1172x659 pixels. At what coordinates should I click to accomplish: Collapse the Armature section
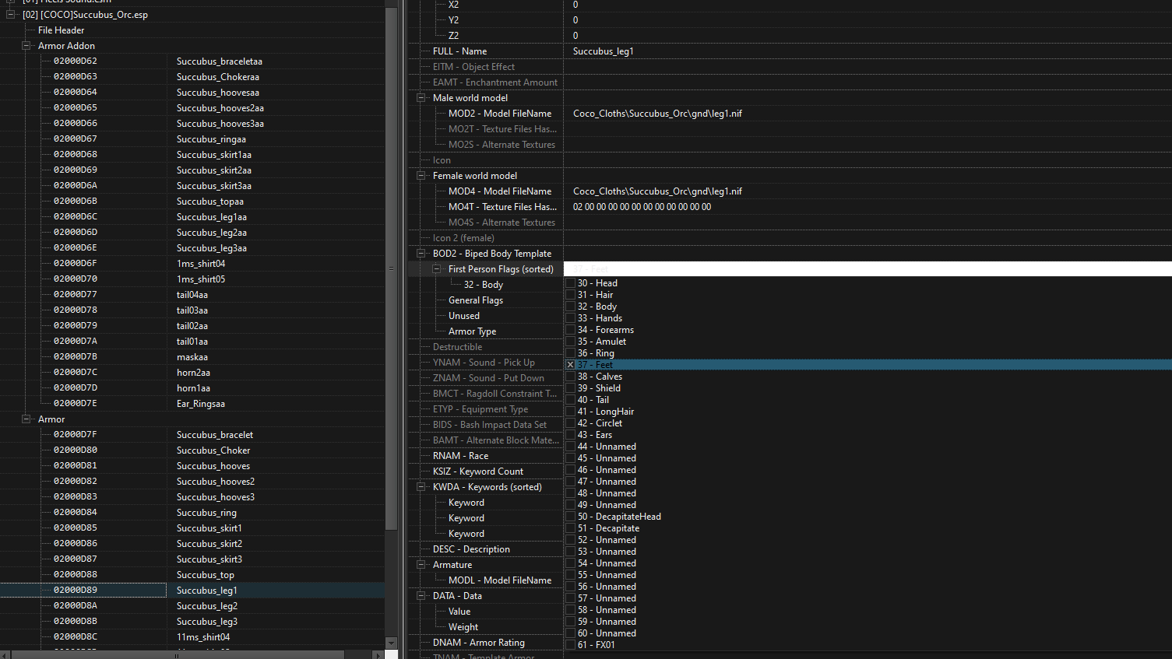point(421,565)
